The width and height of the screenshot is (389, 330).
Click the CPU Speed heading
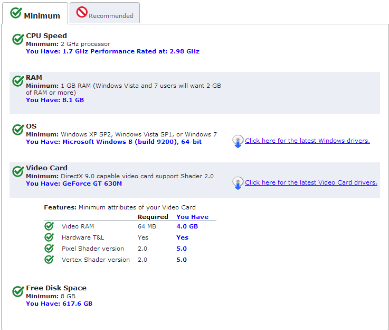click(46, 36)
